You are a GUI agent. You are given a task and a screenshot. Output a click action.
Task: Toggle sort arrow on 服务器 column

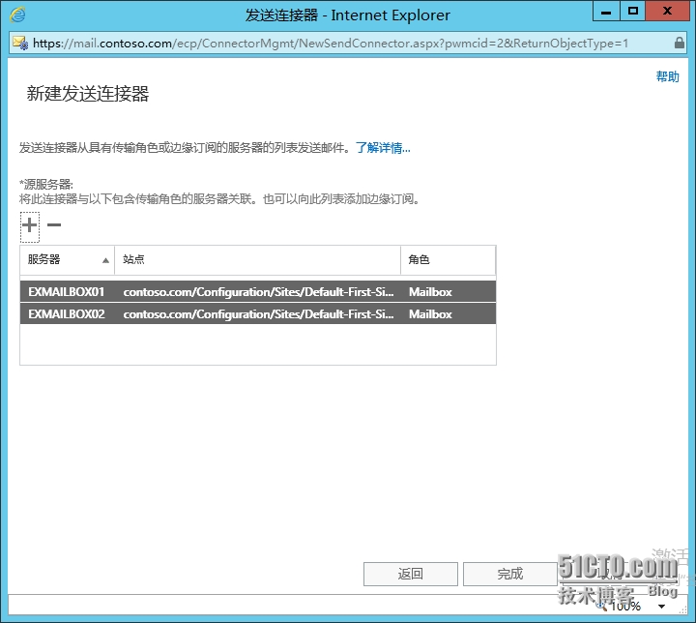(x=104, y=260)
